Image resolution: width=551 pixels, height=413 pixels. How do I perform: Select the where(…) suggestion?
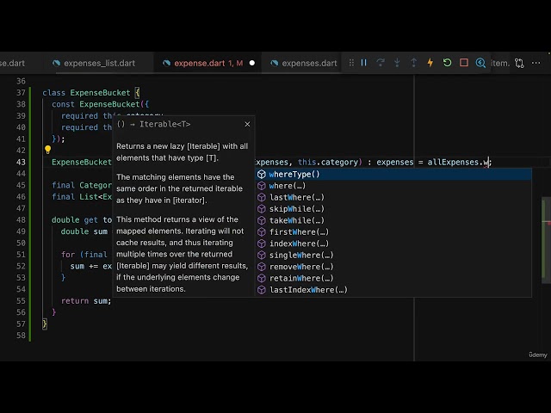pyautogui.click(x=393, y=186)
